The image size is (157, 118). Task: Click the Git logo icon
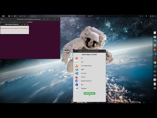77,58
